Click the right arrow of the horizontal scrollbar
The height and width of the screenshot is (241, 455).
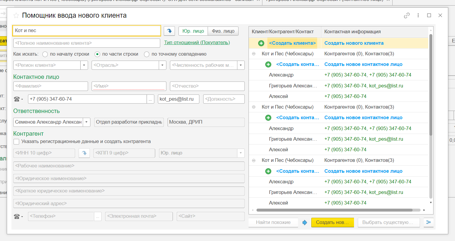click(424, 210)
